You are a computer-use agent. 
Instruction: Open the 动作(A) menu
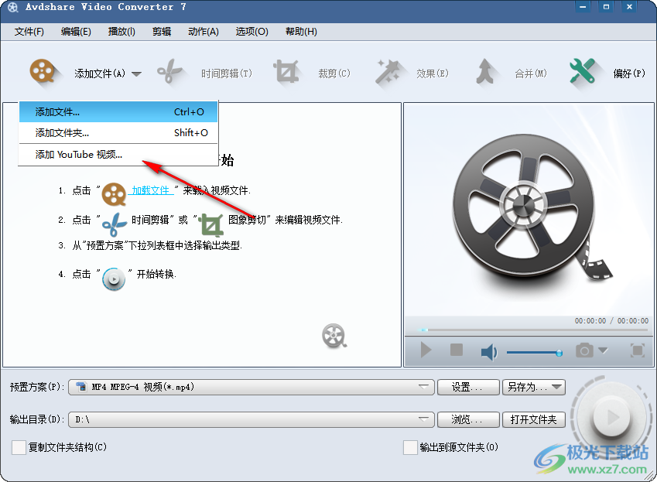(204, 32)
